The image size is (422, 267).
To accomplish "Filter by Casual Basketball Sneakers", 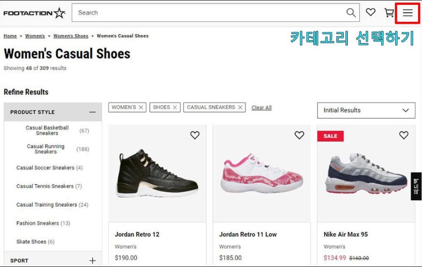I will 47,130.
